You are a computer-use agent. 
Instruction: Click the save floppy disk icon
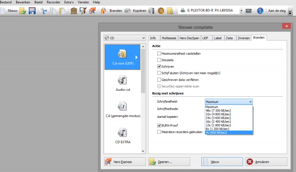pos(32,11)
